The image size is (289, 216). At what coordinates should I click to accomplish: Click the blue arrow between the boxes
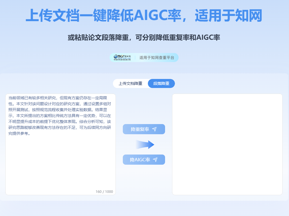pyautogui.click(x=145, y=144)
